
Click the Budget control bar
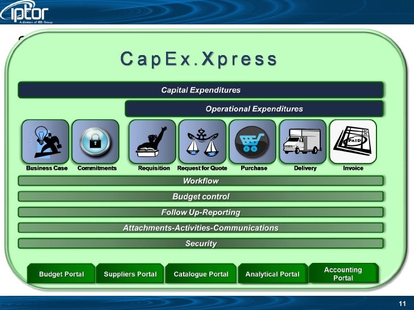pyautogui.click(x=201, y=196)
